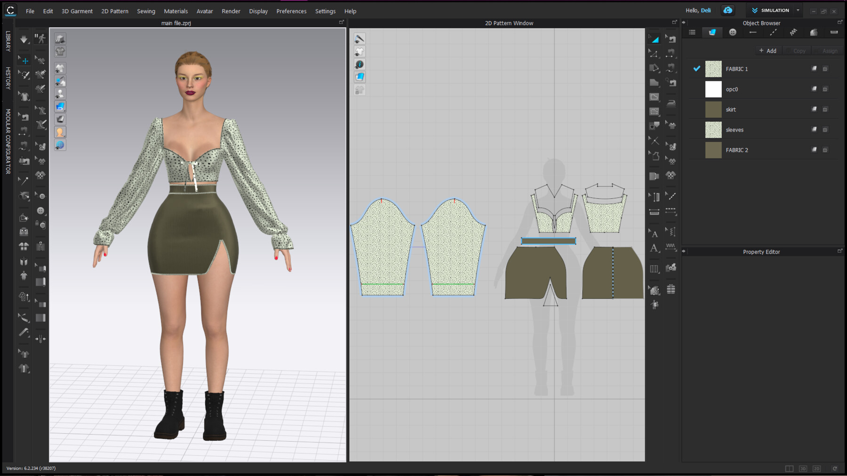Click the FABRIC 2 texture swatch

[x=713, y=149]
